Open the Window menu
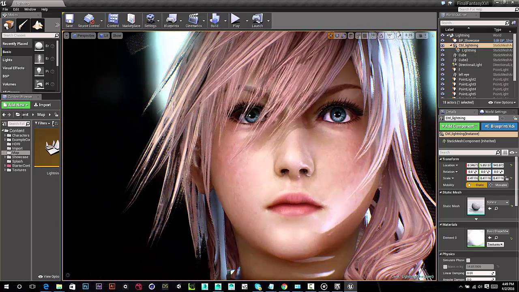Image resolution: width=519 pixels, height=292 pixels. tap(30, 9)
